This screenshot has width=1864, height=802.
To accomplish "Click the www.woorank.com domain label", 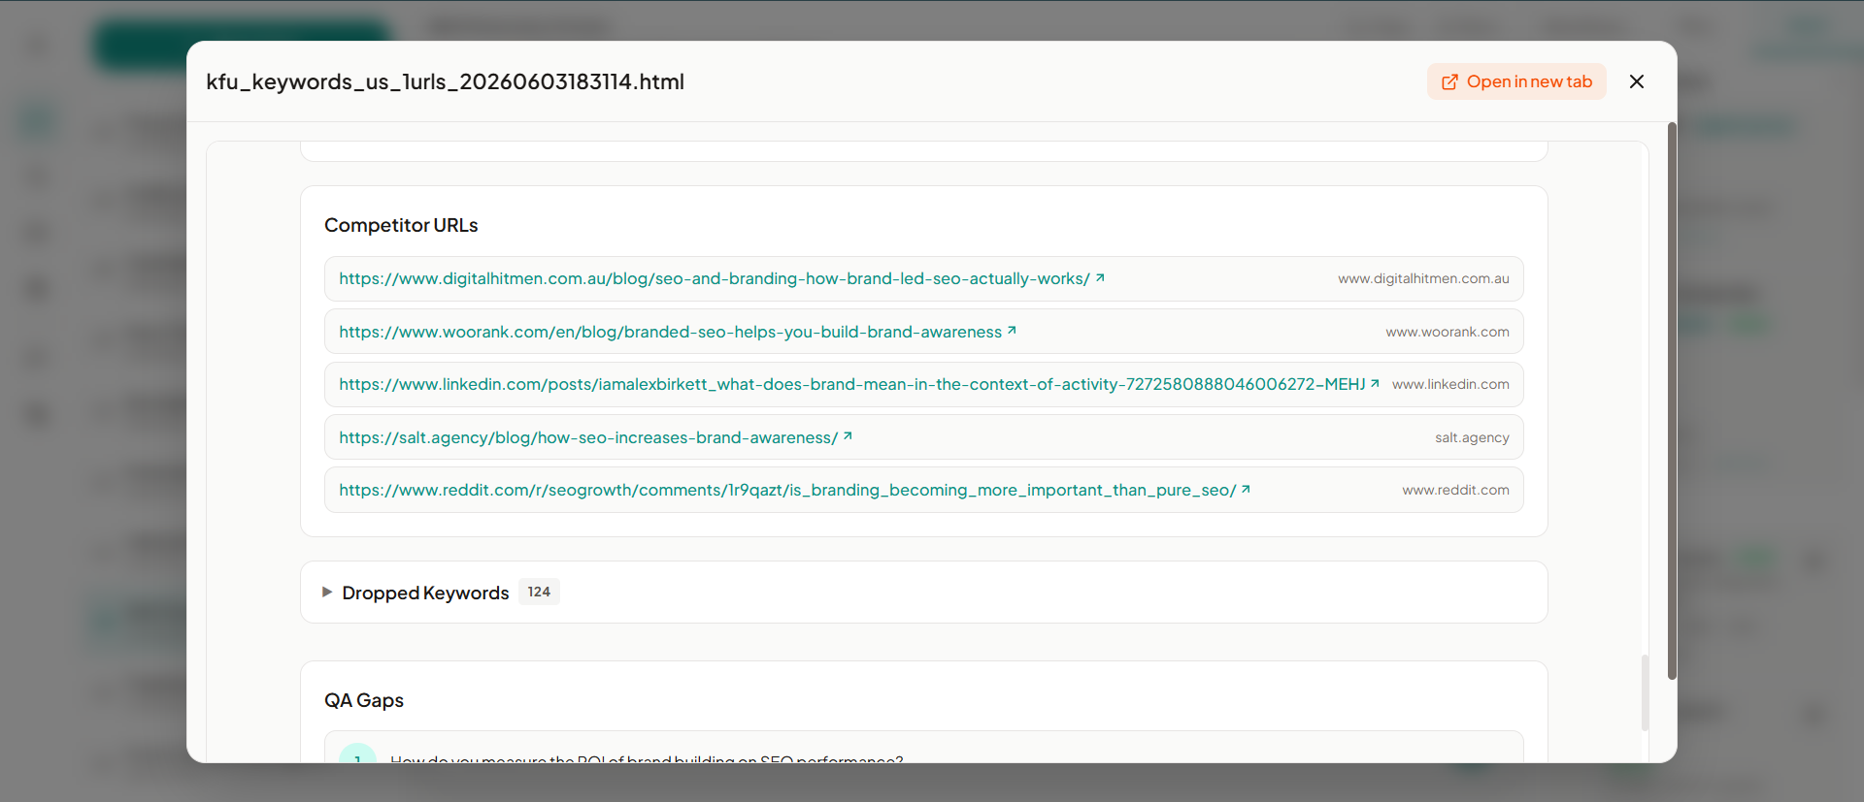I will pos(1448,332).
